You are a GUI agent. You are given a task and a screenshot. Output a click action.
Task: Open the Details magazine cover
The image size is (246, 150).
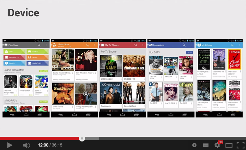[x=156, y=65]
